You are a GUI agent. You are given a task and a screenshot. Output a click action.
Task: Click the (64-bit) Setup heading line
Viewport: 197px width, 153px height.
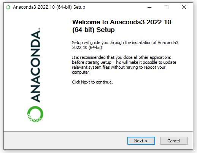pyautogui.click(x=93, y=30)
